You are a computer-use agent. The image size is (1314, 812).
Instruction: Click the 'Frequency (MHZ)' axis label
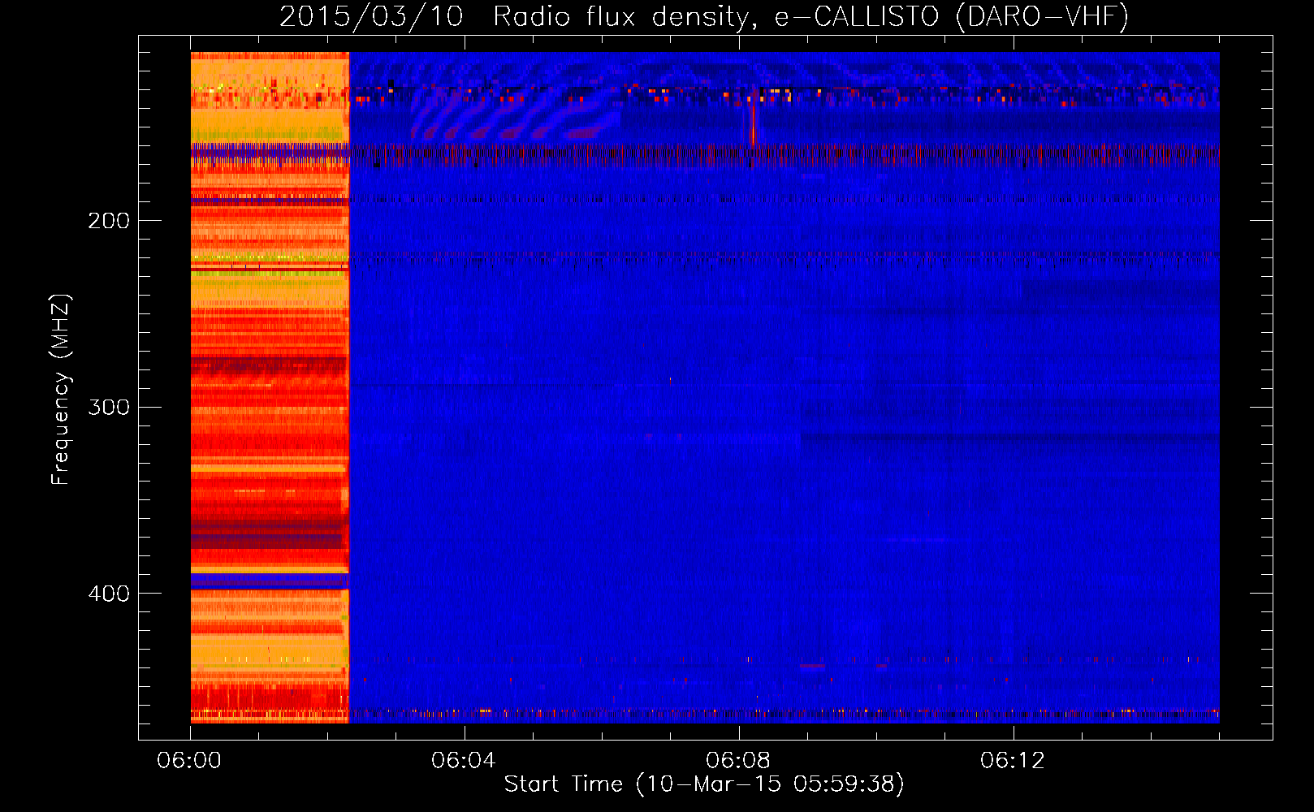[61, 389]
